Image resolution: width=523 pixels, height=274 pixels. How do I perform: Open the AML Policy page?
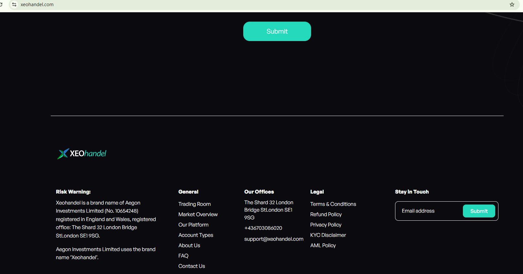click(x=323, y=246)
